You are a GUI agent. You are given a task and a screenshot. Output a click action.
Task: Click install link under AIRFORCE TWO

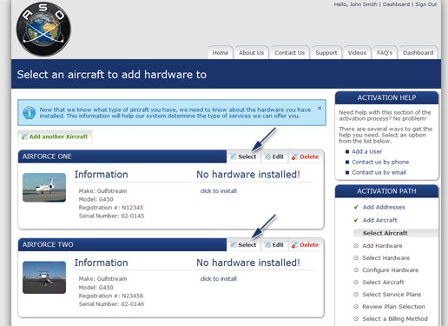(x=219, y=279)
